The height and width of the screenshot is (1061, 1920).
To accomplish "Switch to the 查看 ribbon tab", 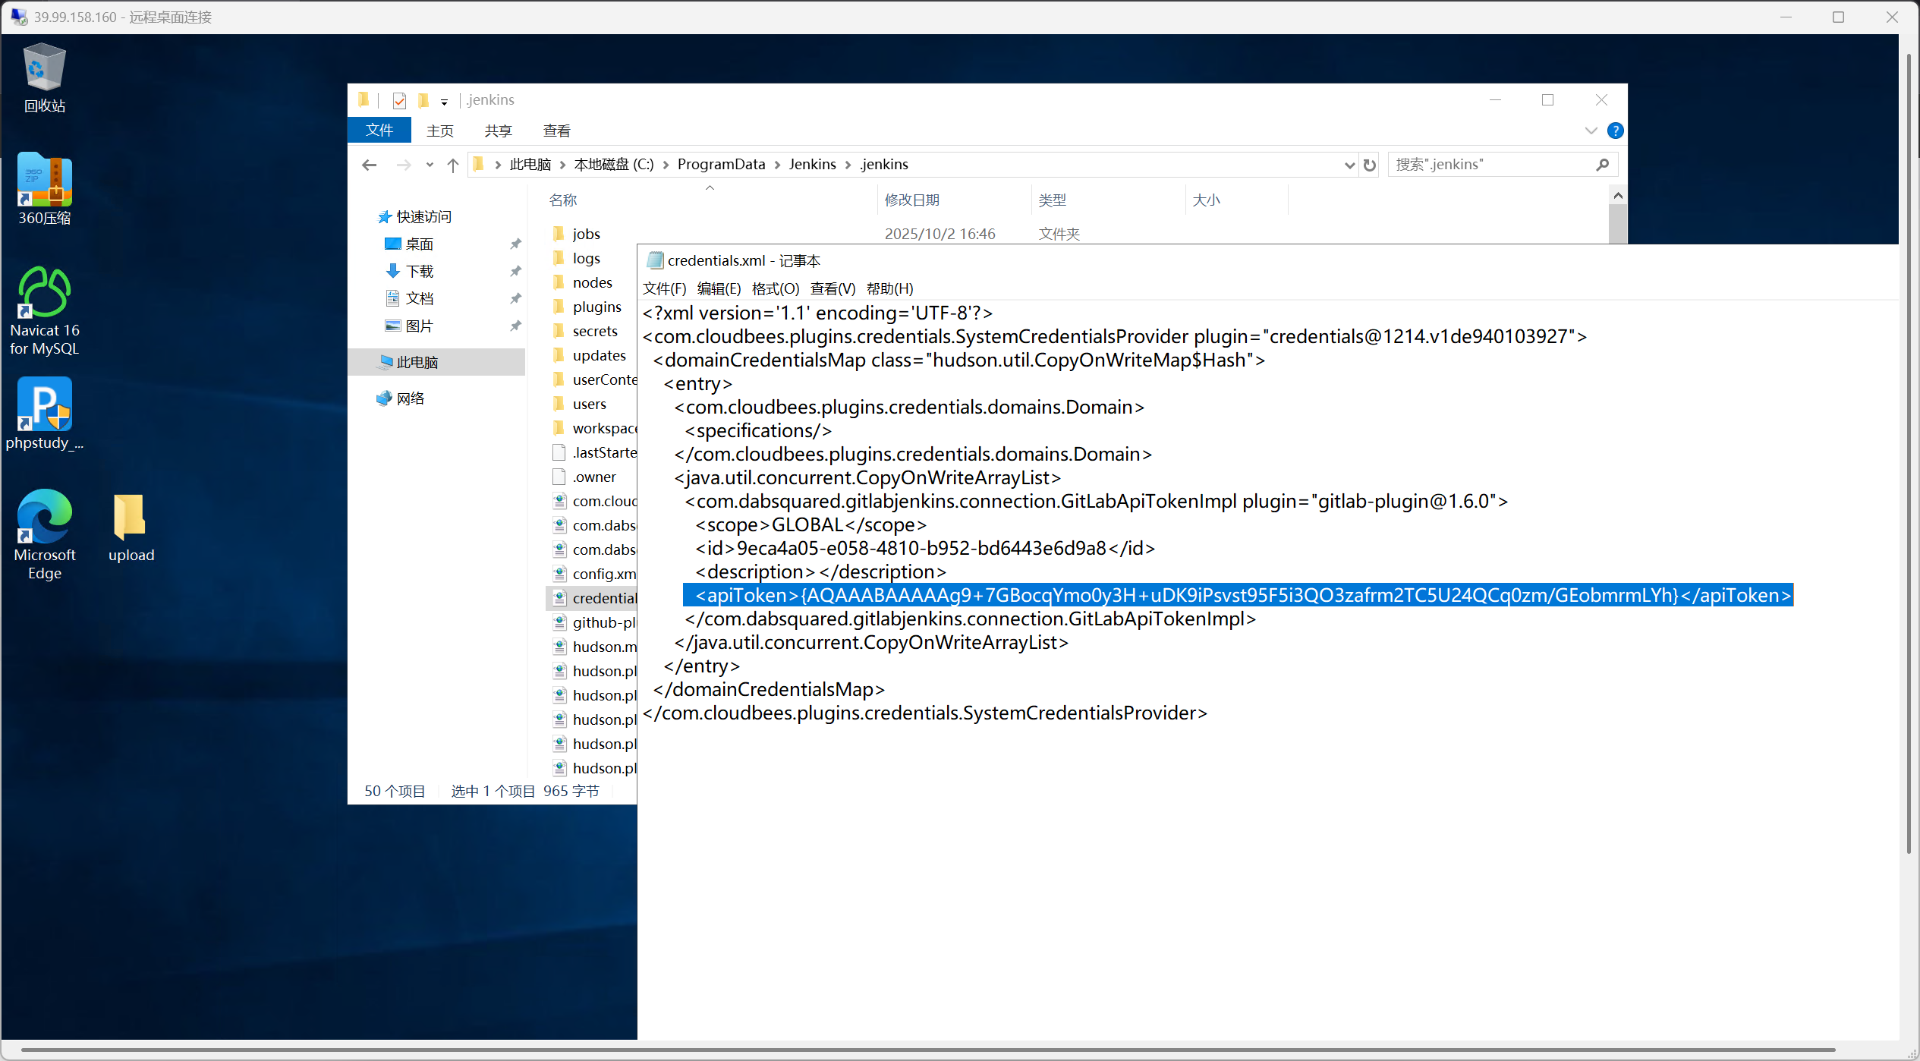I will pos(556,131).
